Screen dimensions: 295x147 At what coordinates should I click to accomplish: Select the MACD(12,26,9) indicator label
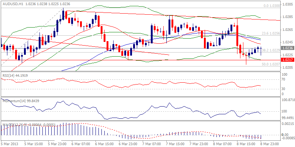click(15, 124)
